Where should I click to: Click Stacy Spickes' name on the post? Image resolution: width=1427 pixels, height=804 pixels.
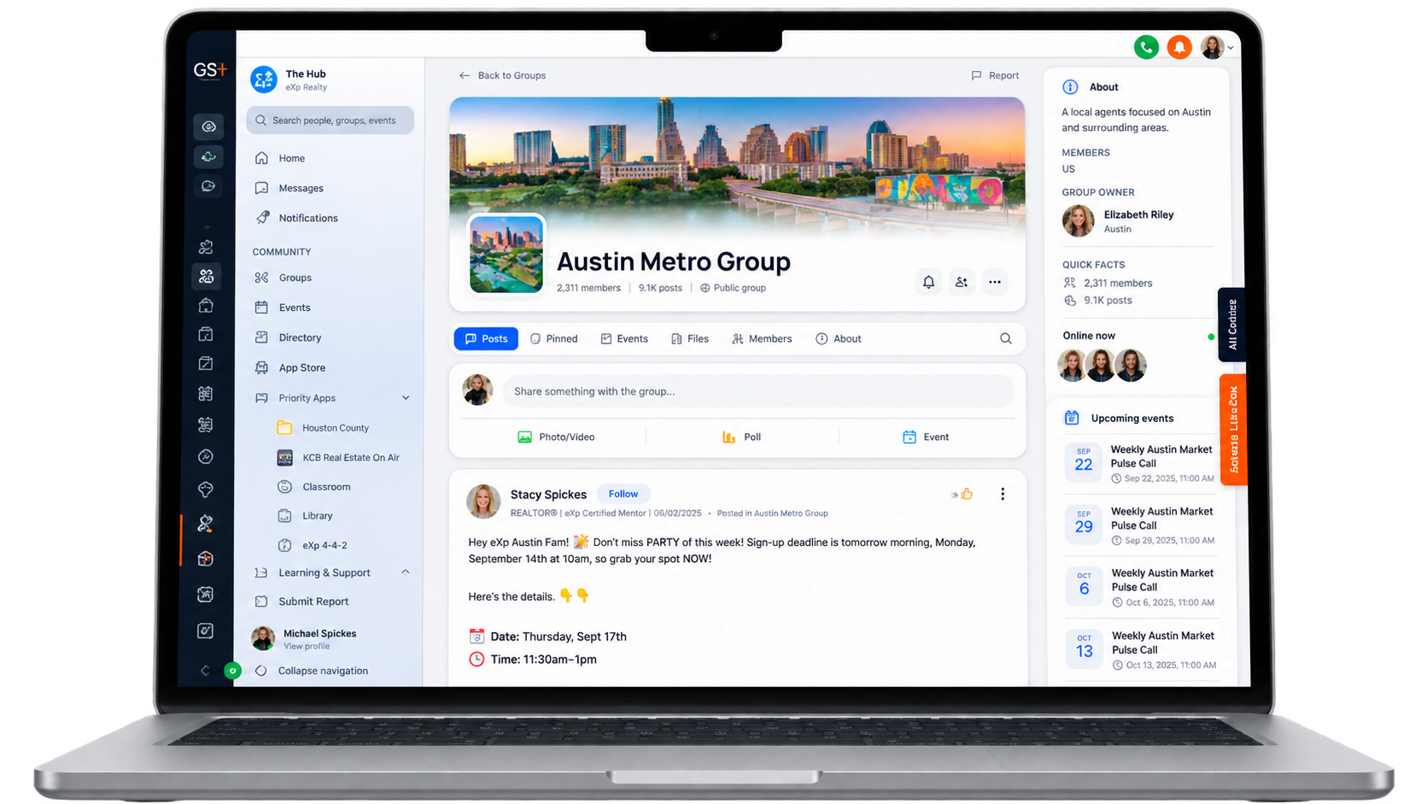coord(548,495)
